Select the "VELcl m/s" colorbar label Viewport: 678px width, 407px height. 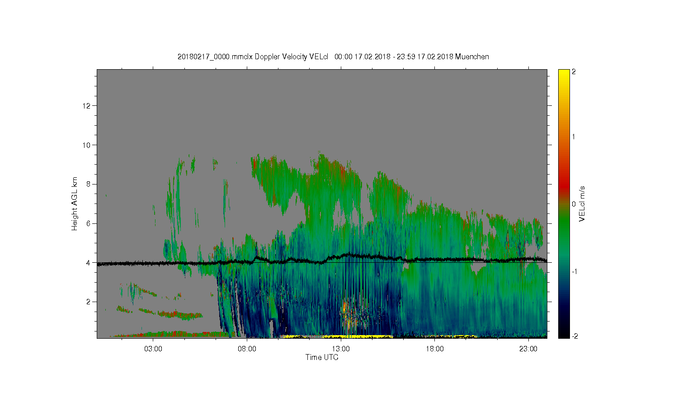(x=582, y=203)
